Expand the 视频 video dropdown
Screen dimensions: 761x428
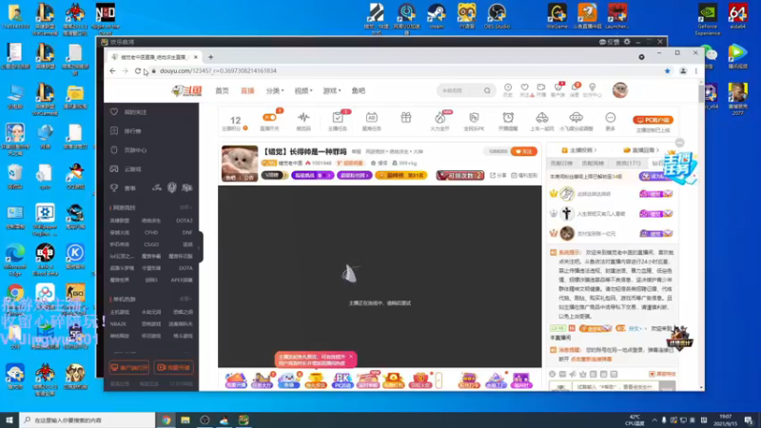[303, 90]
